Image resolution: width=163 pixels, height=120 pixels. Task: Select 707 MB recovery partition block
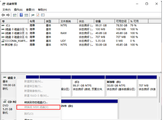pos(147,86)
